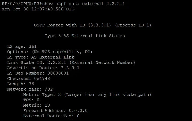The image size is (192, 121).
Task: Click Link State ID value 2.2.2.1
Action: 57,63
